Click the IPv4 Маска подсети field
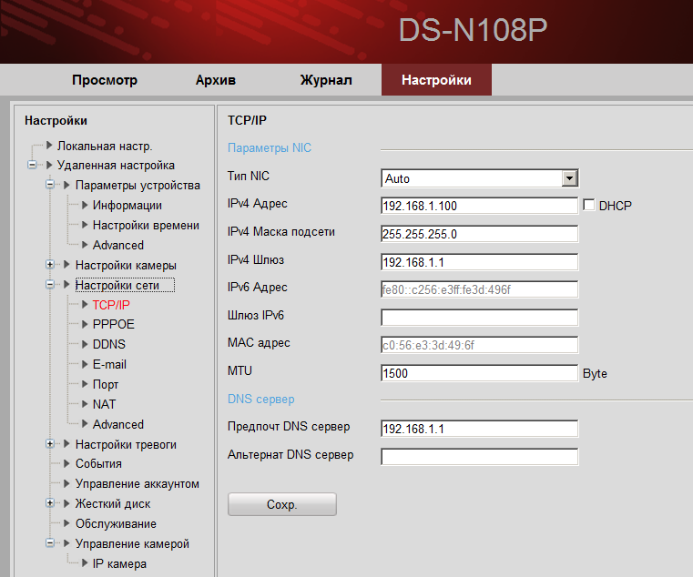 (x=480, y=234)
